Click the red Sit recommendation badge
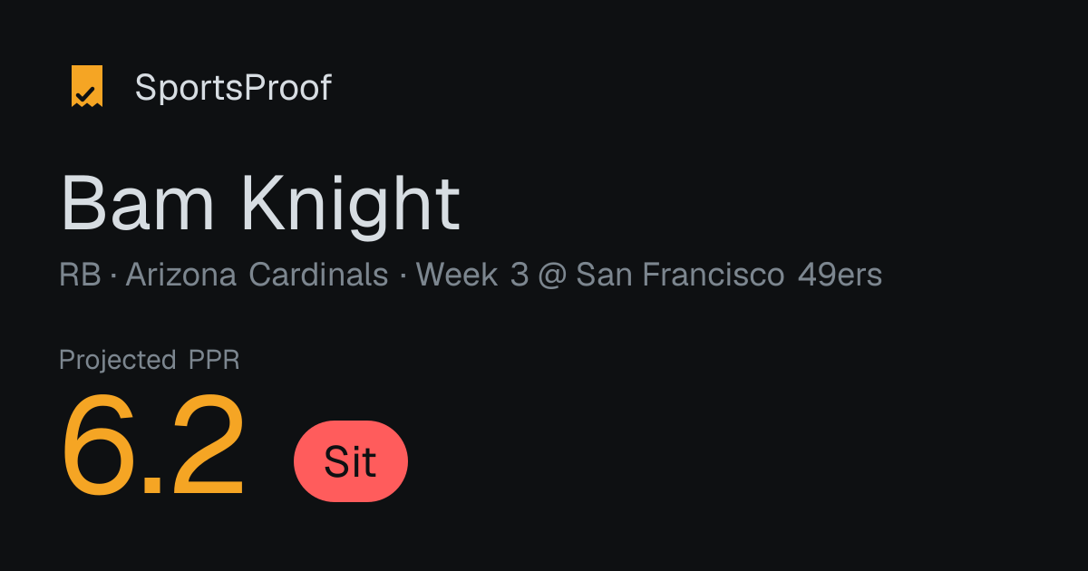The width and height of the screenshot is (1088, 571). (x=351, y=461)
